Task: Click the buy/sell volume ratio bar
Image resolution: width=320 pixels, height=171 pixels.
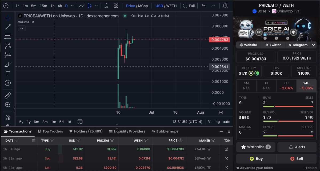Action: coord(288,121)
